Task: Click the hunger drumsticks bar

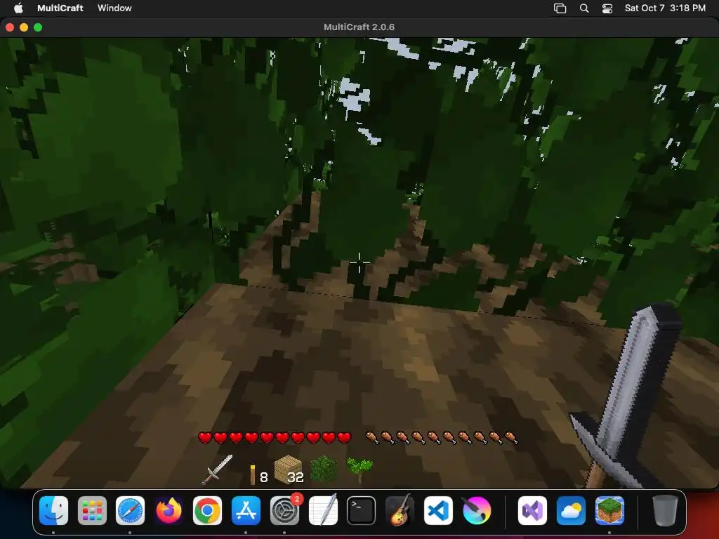Action: pyautogui.click(x=442, y=438)
